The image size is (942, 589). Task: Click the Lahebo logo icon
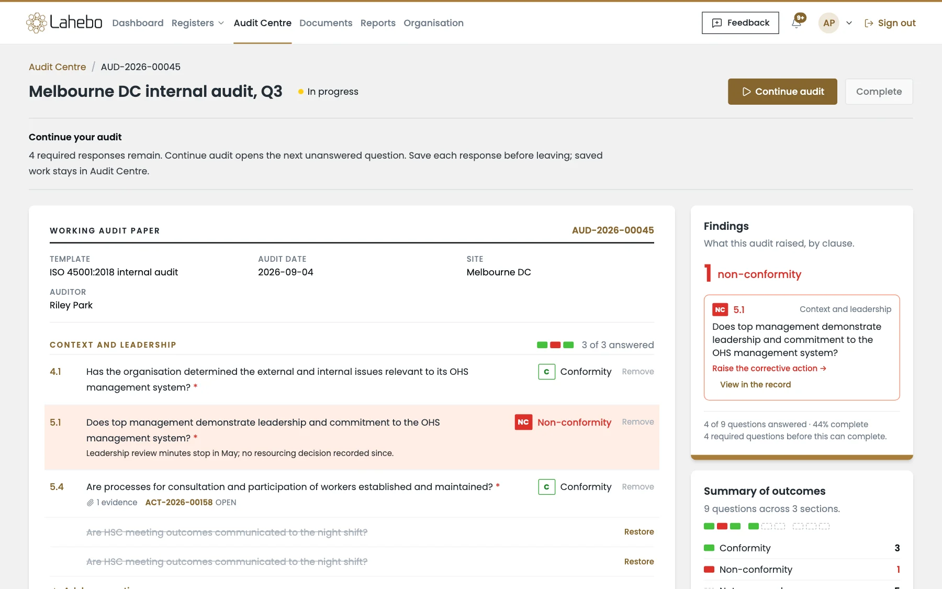click(x=37, y=23)
